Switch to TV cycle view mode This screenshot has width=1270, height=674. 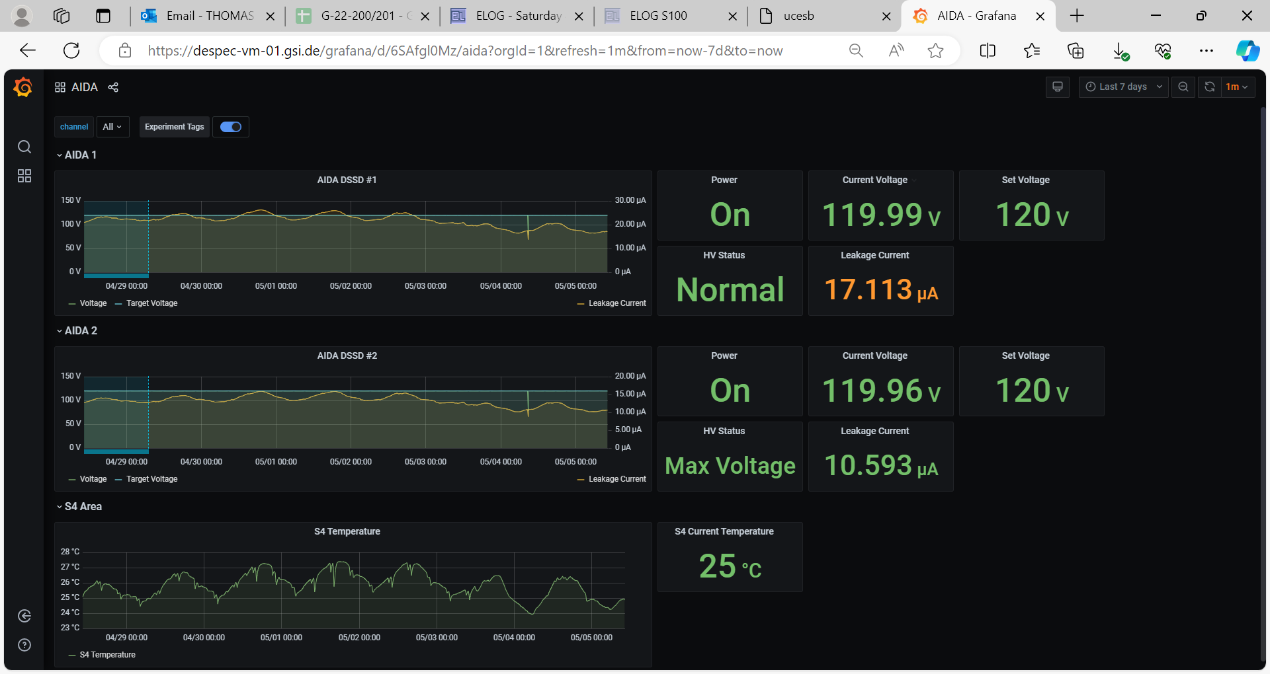[1058, 87]
